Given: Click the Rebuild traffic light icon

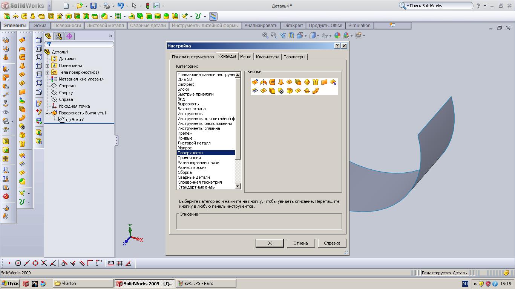Looking at the screenshot, I should click(147, 6).
